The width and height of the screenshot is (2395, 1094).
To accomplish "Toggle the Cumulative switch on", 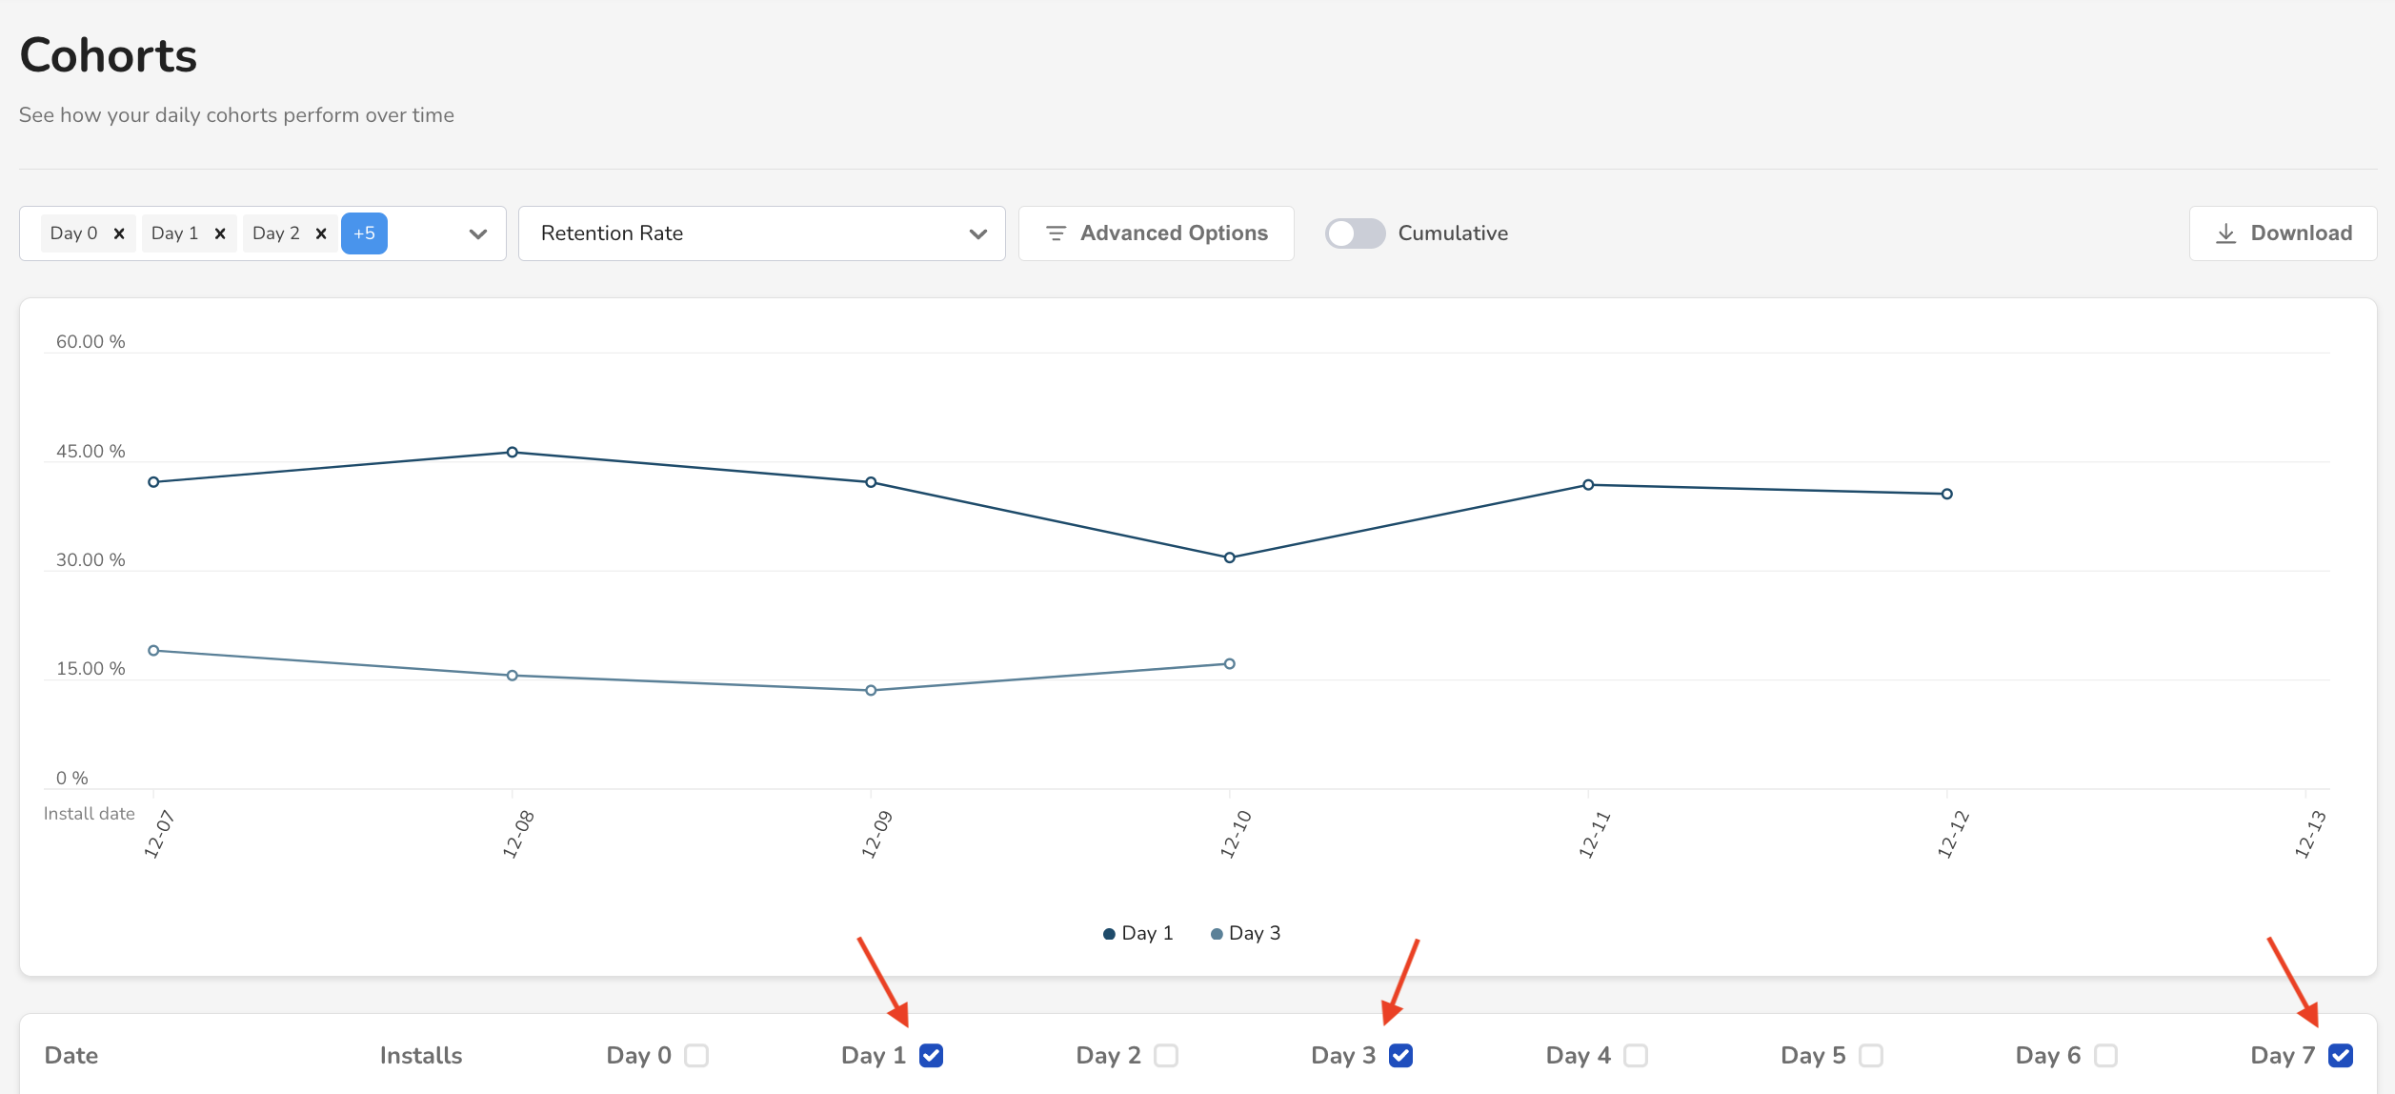I will point(1354,233).
